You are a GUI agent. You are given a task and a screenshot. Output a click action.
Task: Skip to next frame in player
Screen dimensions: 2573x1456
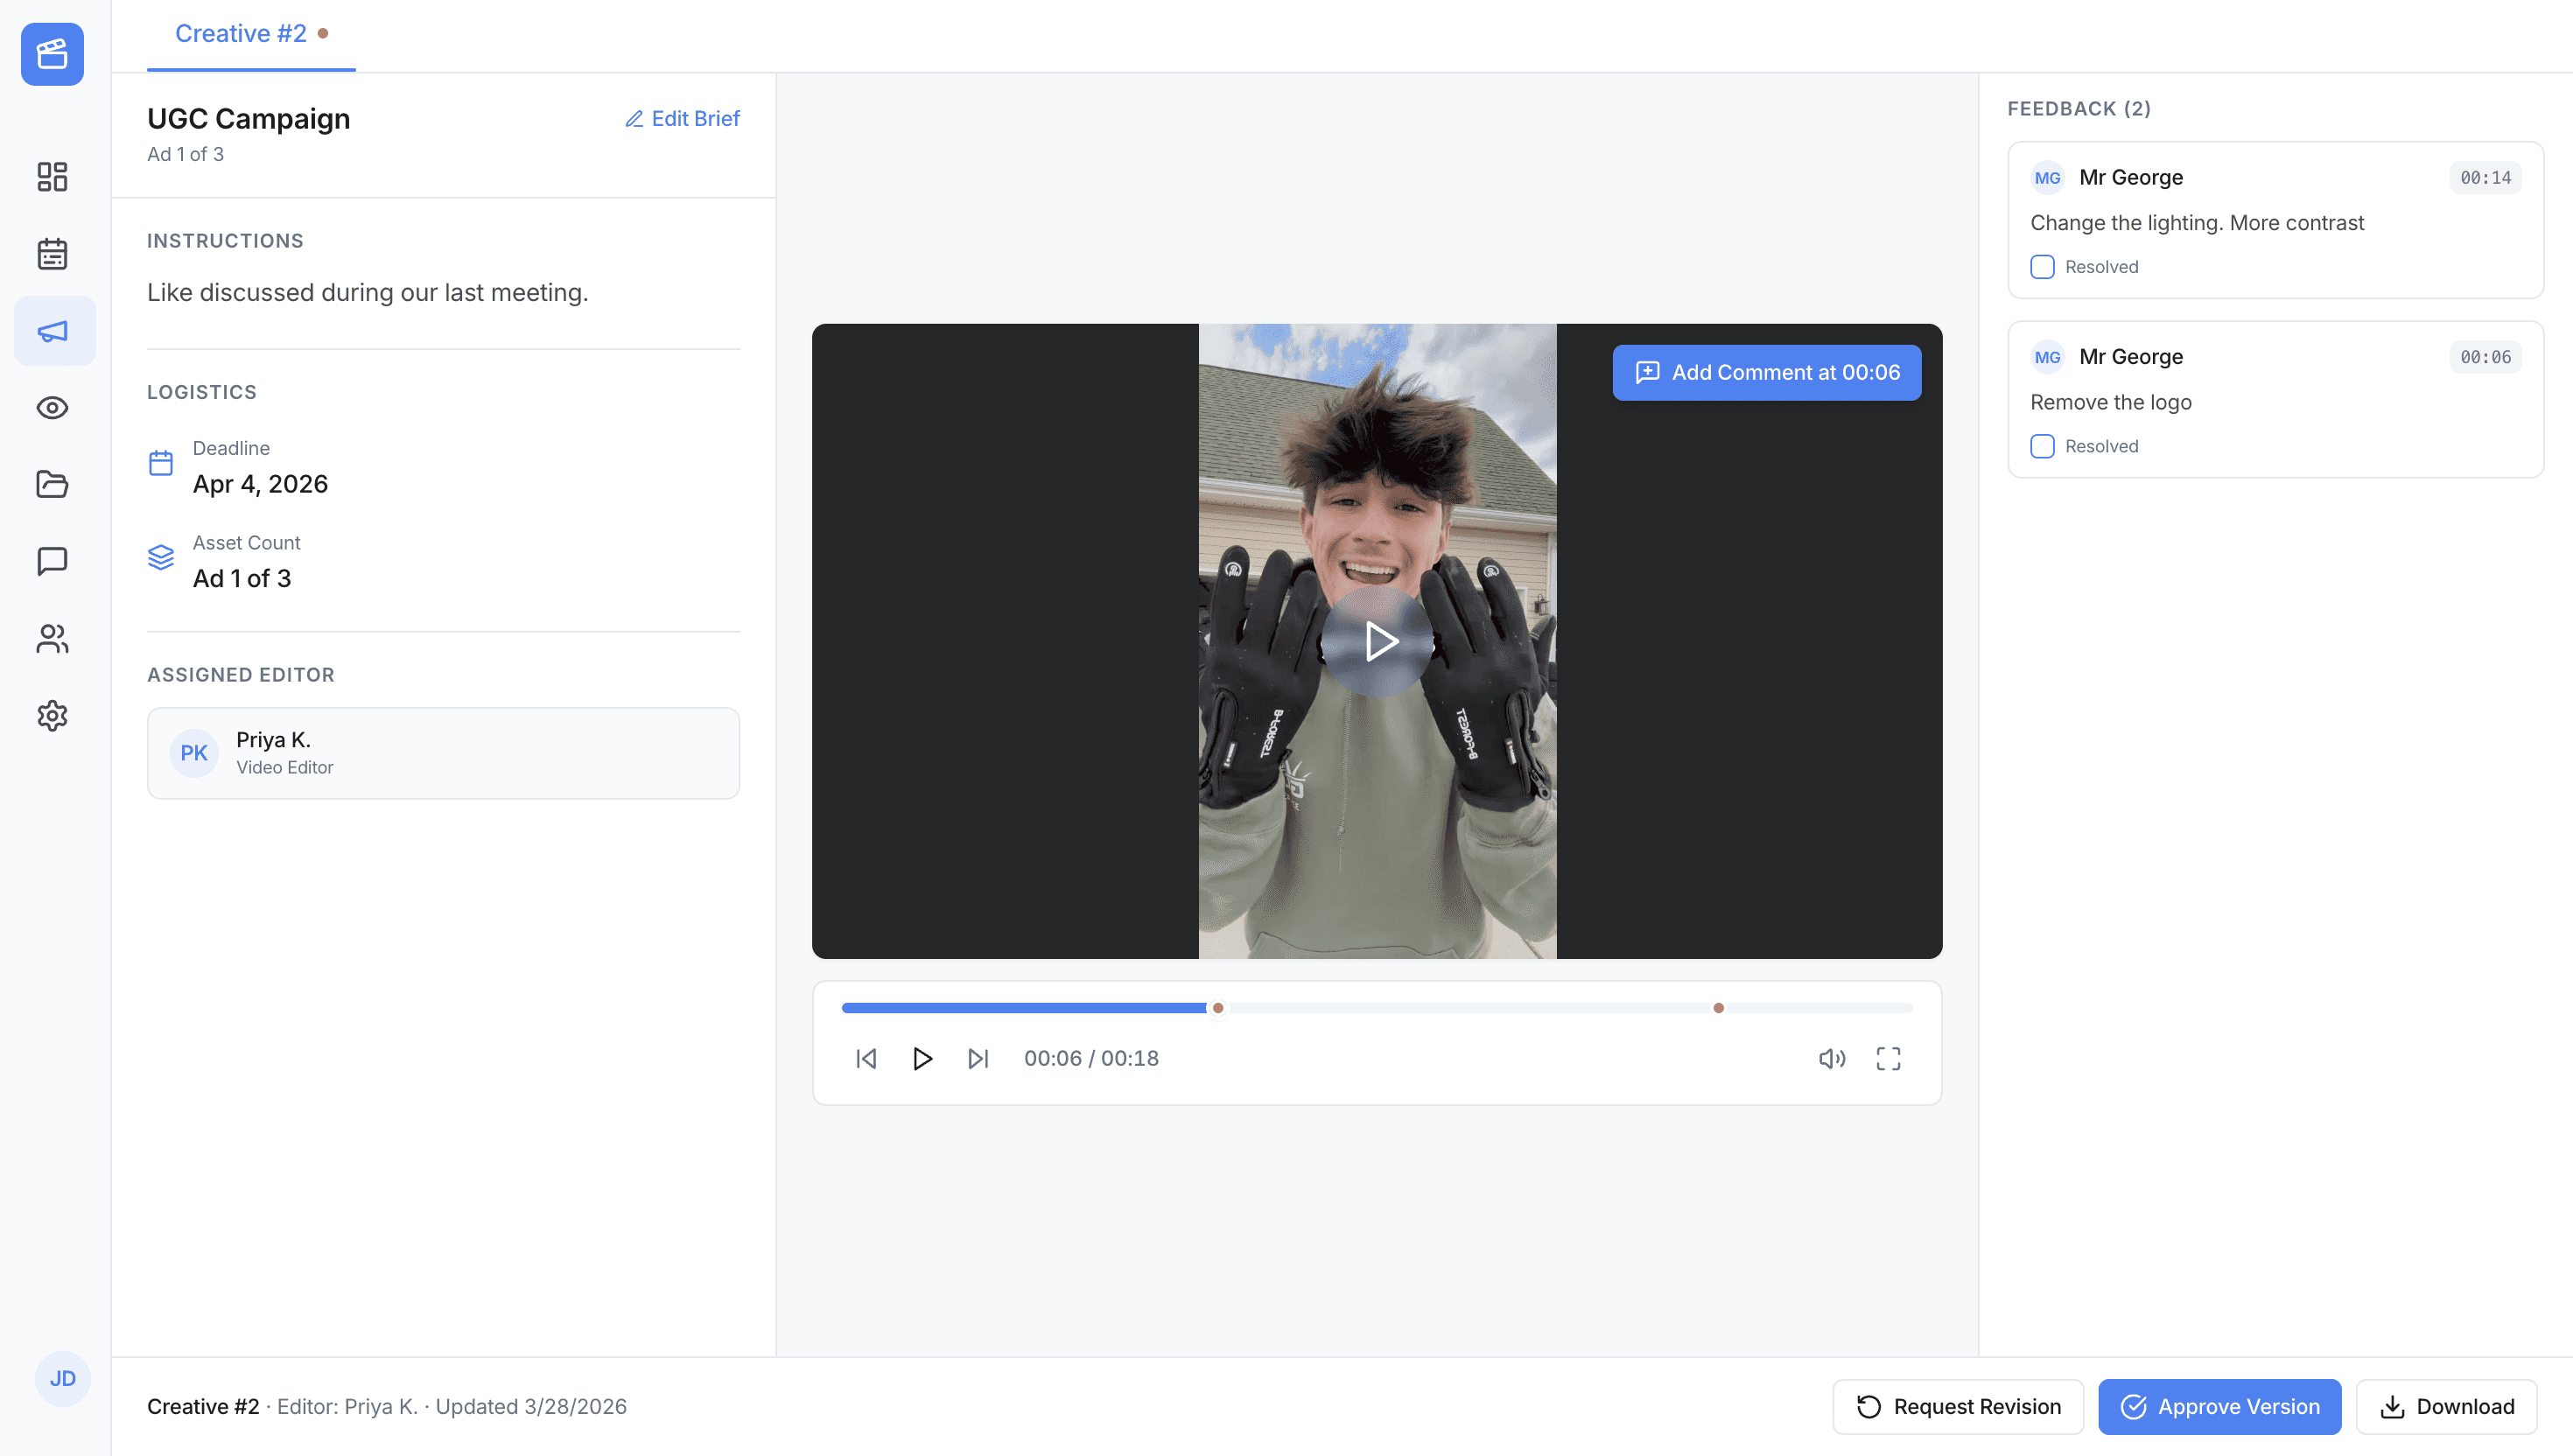click(978, 1059)
